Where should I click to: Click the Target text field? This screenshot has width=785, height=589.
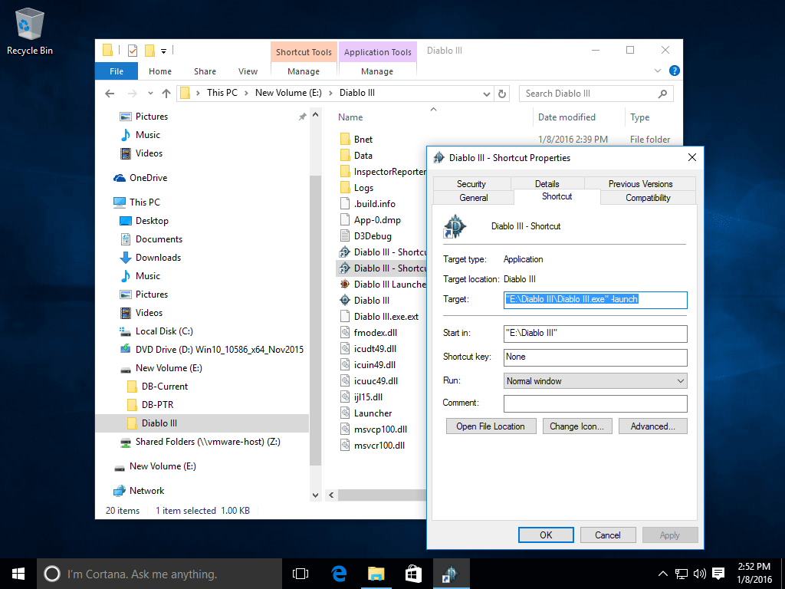coord(595,300)
